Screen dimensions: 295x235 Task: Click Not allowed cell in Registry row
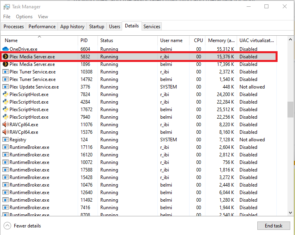click(252, 140)
